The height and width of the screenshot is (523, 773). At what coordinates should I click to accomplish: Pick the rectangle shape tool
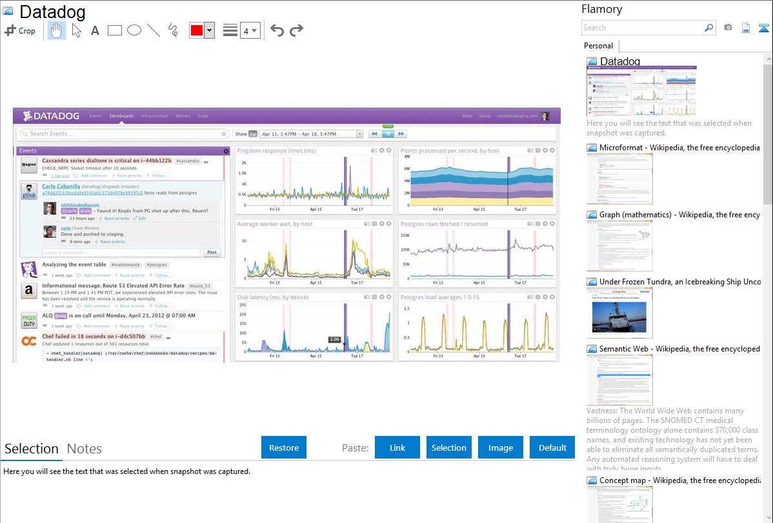tap(115, 30)
